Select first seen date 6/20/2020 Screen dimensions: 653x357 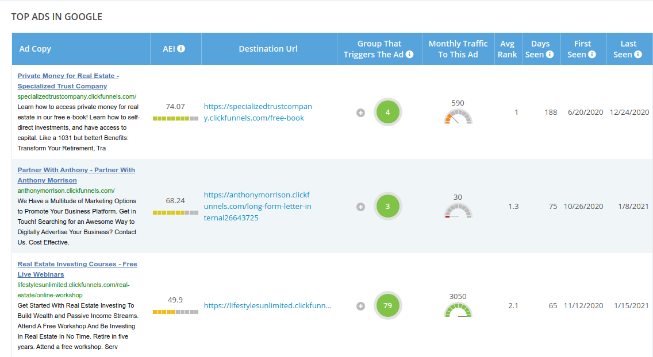click(x=586, y=112)
